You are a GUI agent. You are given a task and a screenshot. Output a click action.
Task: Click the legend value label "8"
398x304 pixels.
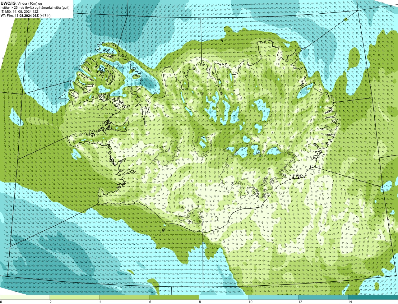(x=200, y=302)
